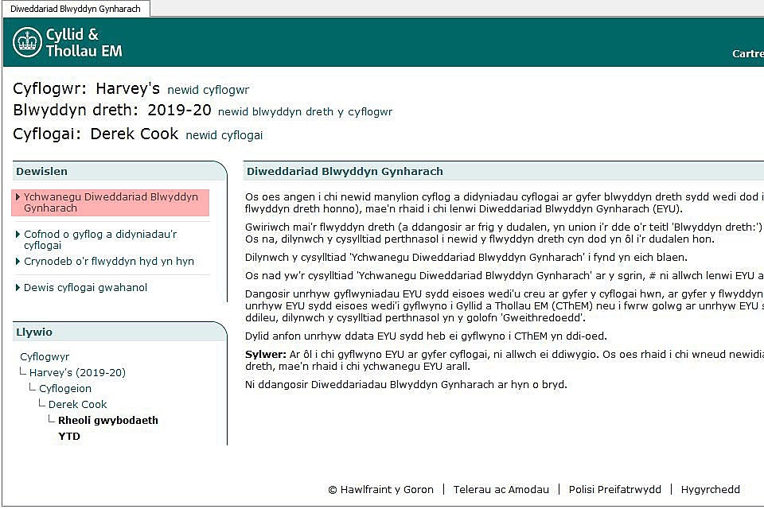This screenshot has height=509, width=764.
Task: Select 'Cyflogeion' in navigation tree
Action: pyautogui.click(x=65, y=388)
